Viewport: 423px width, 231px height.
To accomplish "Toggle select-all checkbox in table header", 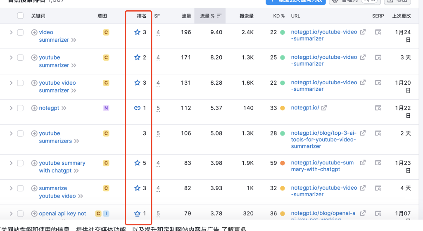I will [20, 16].
